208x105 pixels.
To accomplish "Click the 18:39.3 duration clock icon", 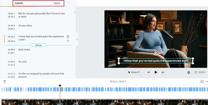I will (x=196, y=72).
